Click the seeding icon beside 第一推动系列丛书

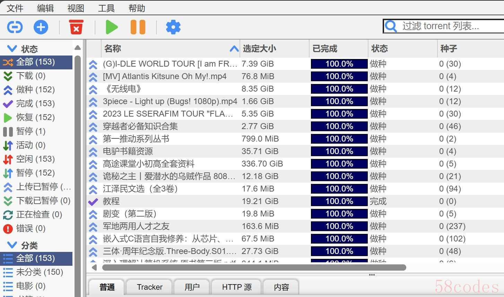pos(93,139)
